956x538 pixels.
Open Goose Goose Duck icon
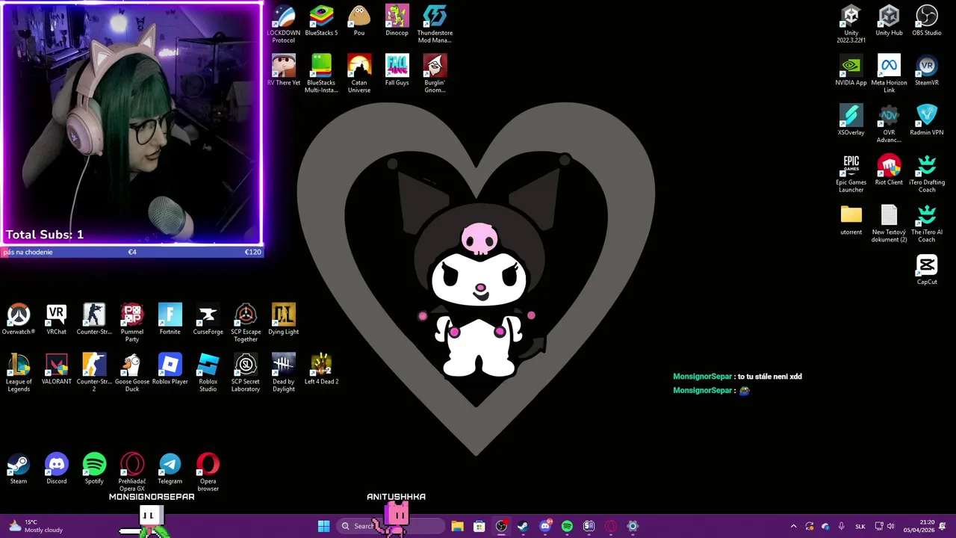132,373
